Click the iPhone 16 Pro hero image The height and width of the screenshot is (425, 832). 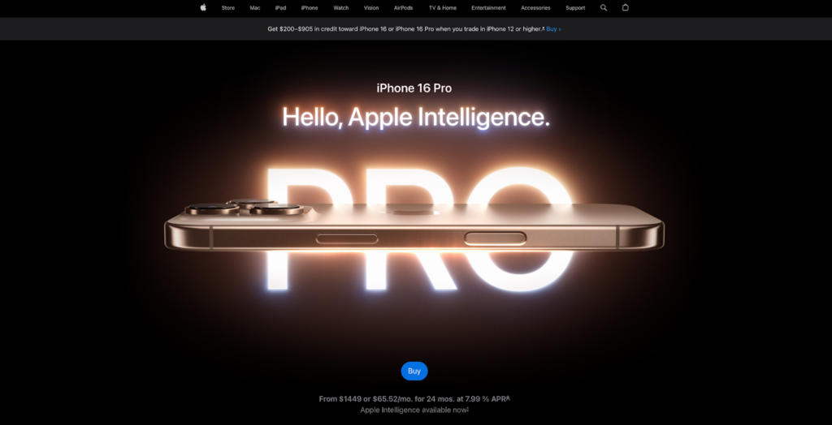click(x=414, y=230)
